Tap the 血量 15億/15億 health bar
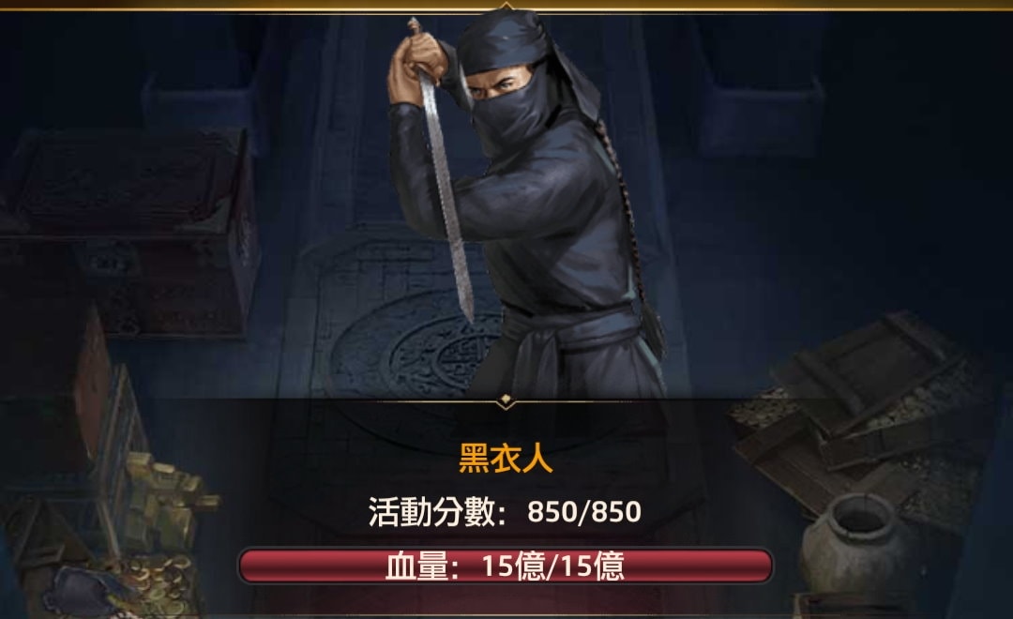The height and width of the screenshot is (619, 1013). pyautogui.click(x=506, y=566)
